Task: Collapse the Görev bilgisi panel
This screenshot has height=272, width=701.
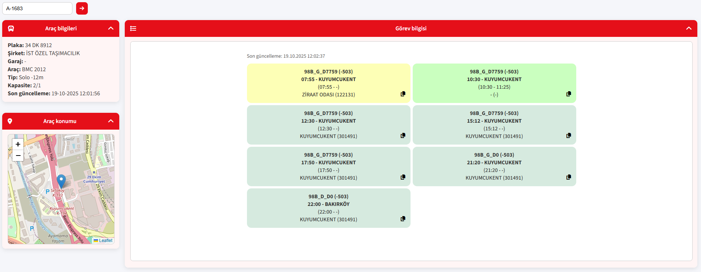Action: coord(689,28)
